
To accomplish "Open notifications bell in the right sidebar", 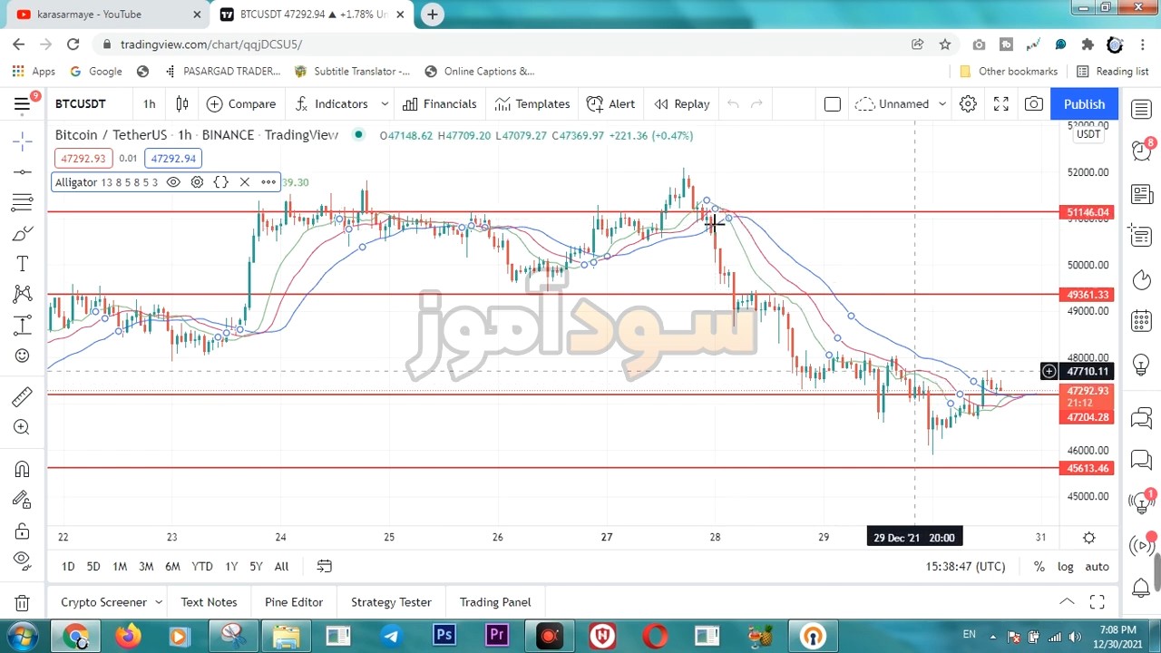I will 1141,588.
